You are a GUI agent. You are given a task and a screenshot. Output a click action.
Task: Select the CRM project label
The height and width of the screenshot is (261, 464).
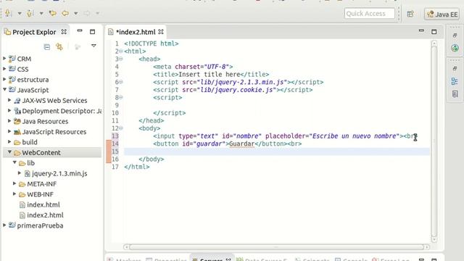coord(24,59)
